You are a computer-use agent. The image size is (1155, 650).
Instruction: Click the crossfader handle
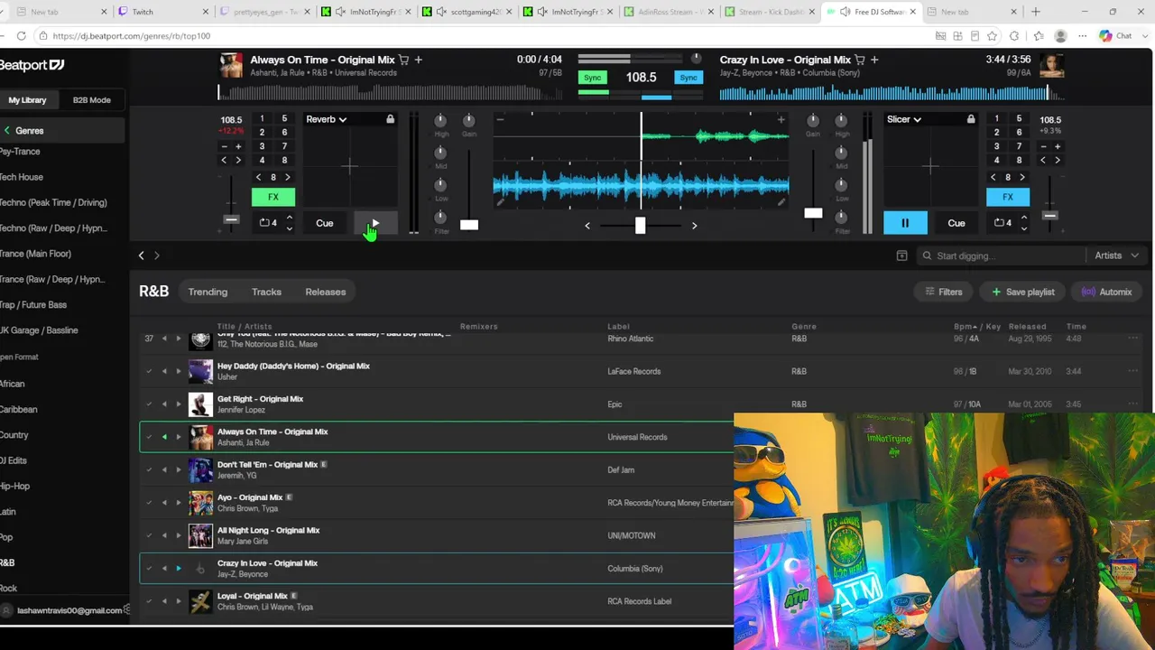click(x=640, y=226)
